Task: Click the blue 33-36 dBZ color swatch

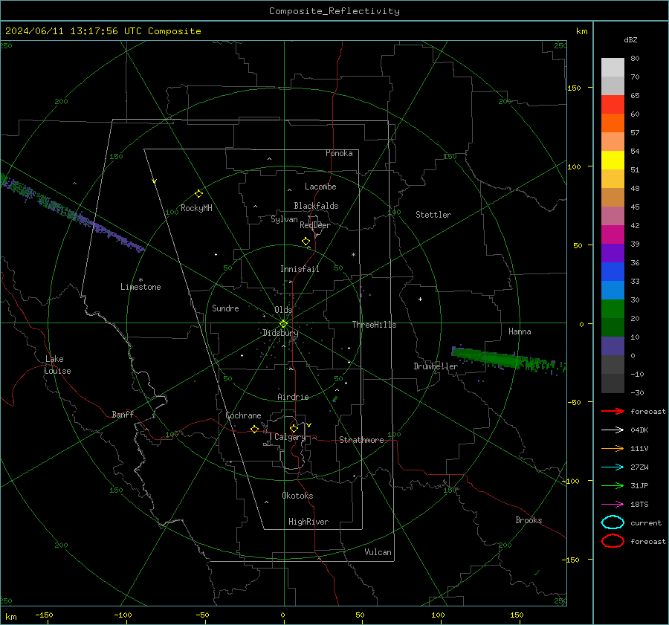Action: tap(613, 272)
